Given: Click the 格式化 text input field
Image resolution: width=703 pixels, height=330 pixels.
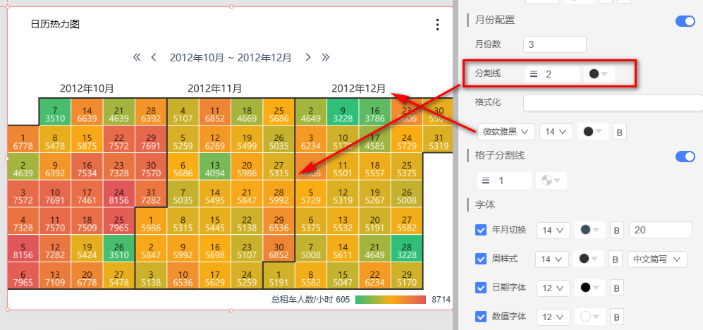Looking at the screenshot, I should pyautogui.click(x=612, y=103).
